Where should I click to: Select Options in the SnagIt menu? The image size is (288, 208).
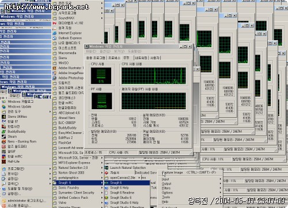[x=167, y=192]
